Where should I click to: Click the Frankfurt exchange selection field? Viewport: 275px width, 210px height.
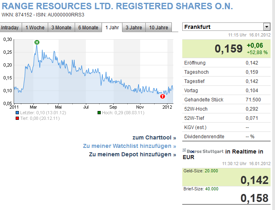(x=226, y=27)
